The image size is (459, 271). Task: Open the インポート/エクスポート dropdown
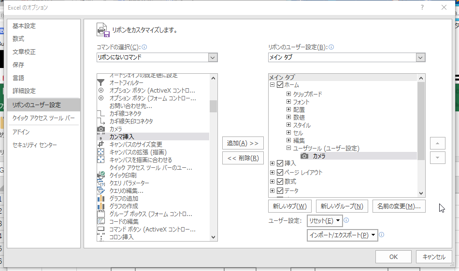342,235
